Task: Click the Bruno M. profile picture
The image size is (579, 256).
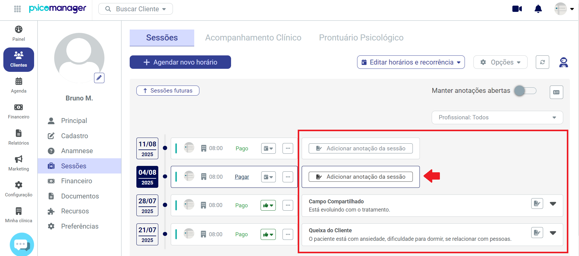Action: coord(79,58)
